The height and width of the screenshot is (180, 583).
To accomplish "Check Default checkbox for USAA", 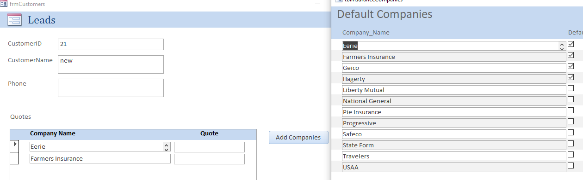I will (x=571, y=166).
